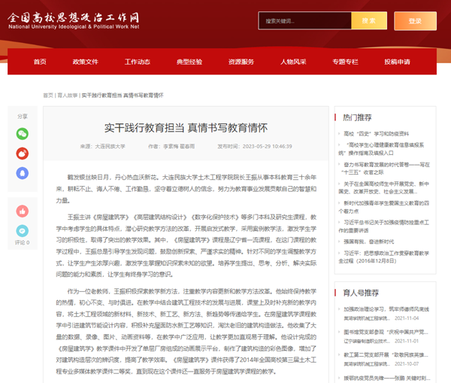Open the 专题专栏 navigation item

(x=345, y=62)
